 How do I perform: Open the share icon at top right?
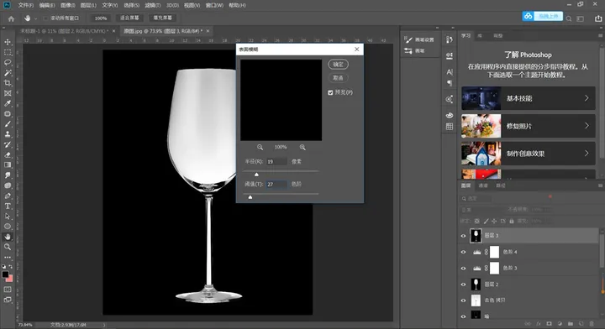tap(598, 18)
